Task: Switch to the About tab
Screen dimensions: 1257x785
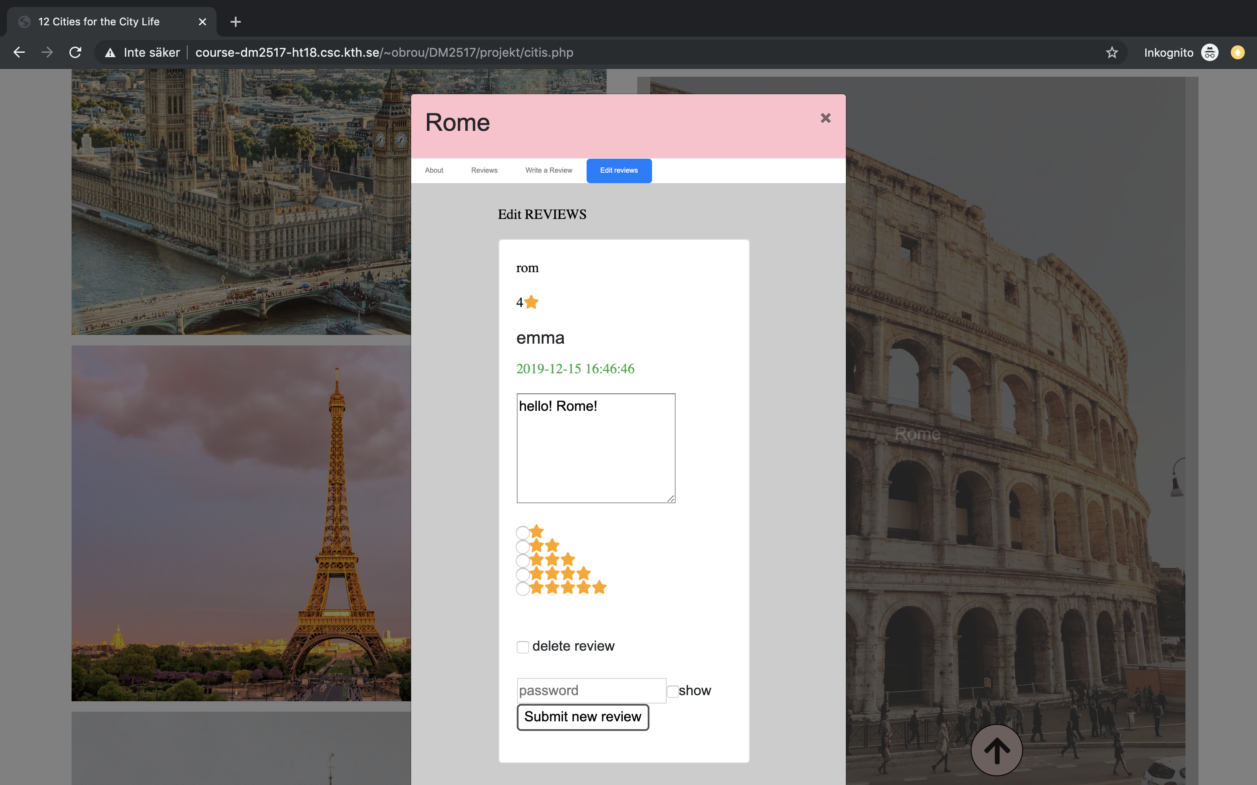Action: tap(434, 170)
